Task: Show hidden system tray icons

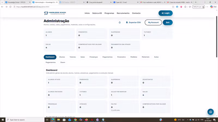Action: point(187,120)
